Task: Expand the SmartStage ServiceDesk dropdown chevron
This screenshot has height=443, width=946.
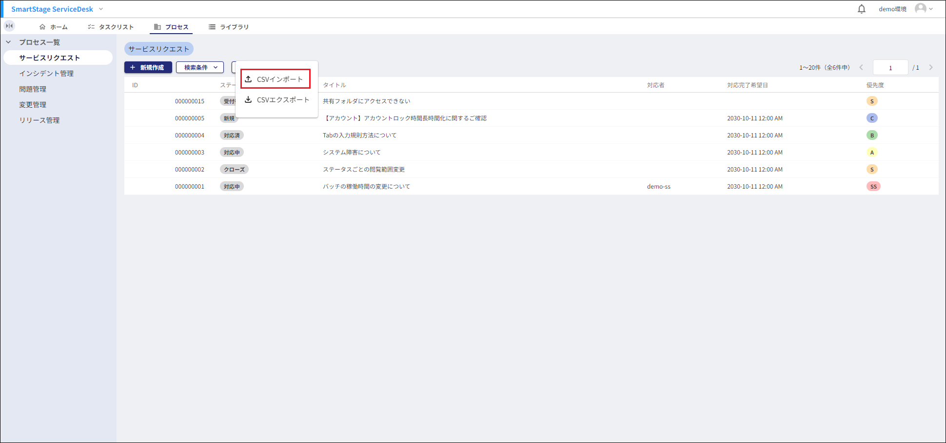Action: coord(101,9)
